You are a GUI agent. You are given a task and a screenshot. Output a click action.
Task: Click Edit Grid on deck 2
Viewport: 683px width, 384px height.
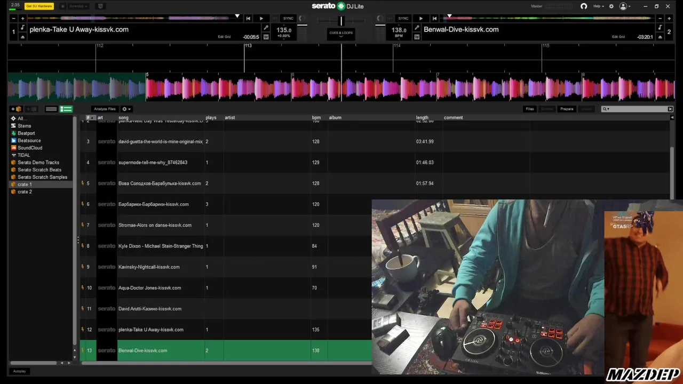coord(618,37)
